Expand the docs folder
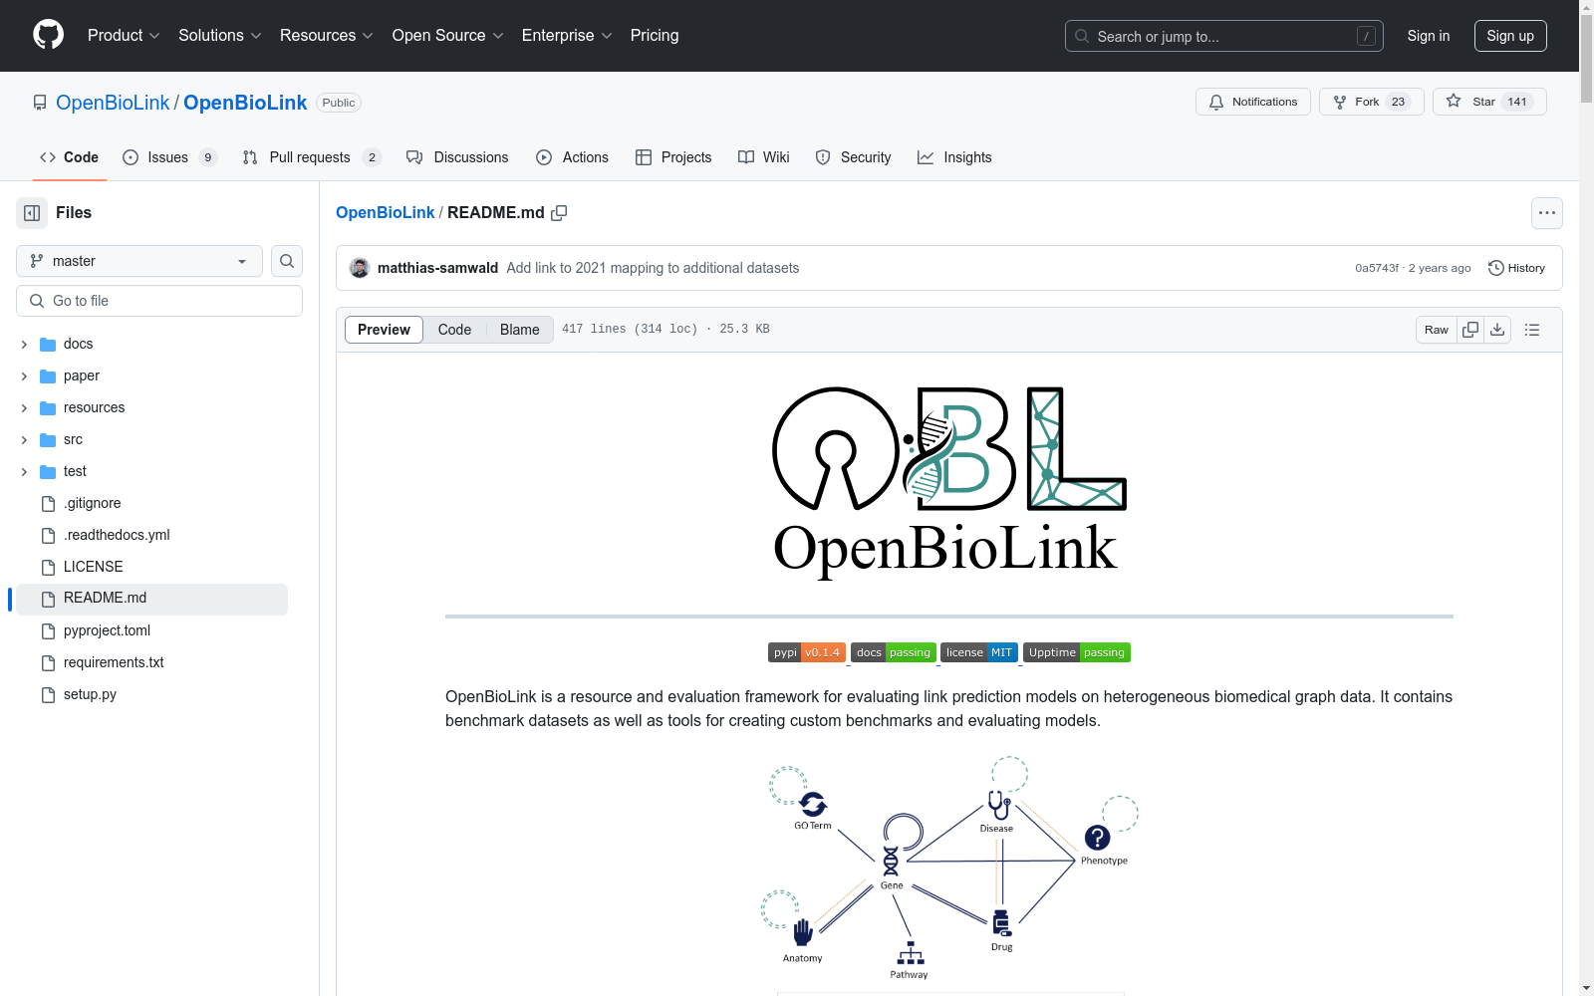The width and height of the screenshot is (1594, 996). pyautogui.click(x=23, y=344)
